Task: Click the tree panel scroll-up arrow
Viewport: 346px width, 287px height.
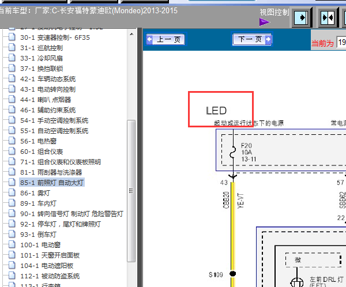Action: click(131, 34)
